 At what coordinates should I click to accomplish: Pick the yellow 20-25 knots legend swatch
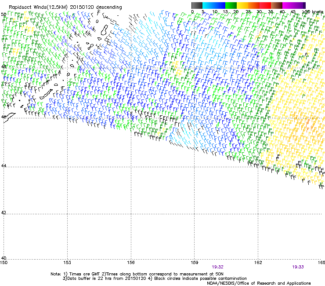[242, 5]
